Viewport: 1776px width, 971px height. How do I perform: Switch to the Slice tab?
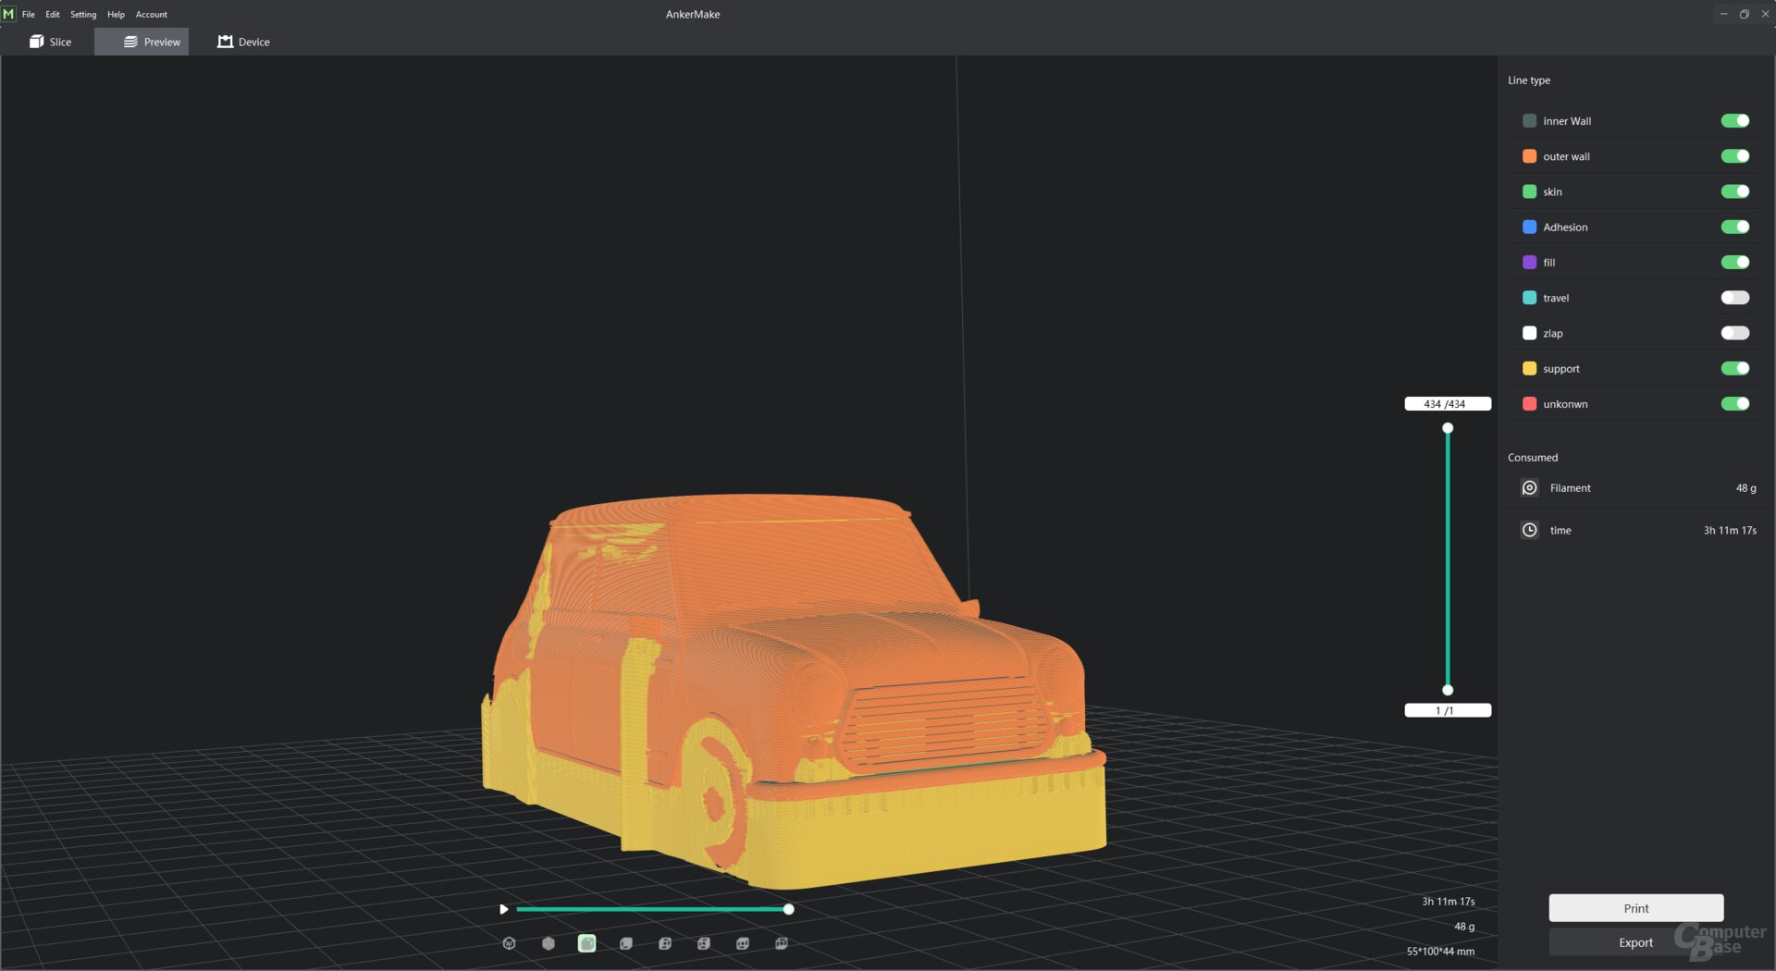pyautogui.click(x=51, y=42)
